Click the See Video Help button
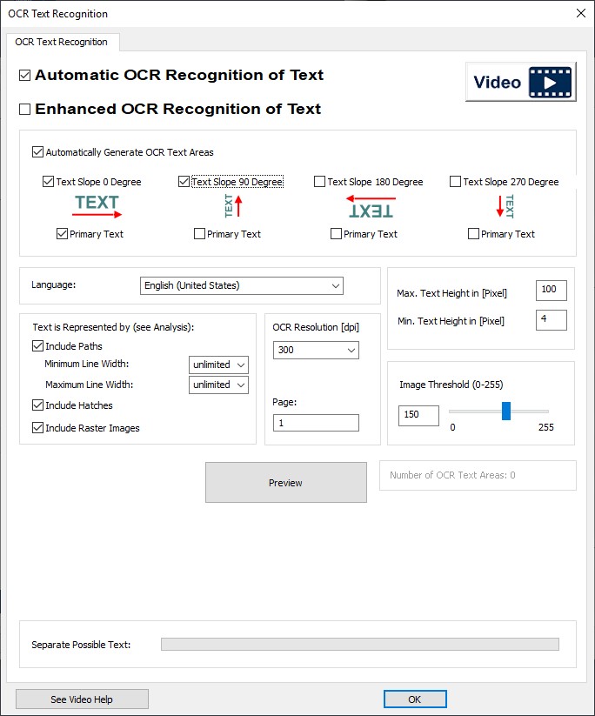This screenshot has height=716, width=595. [82, 699]
